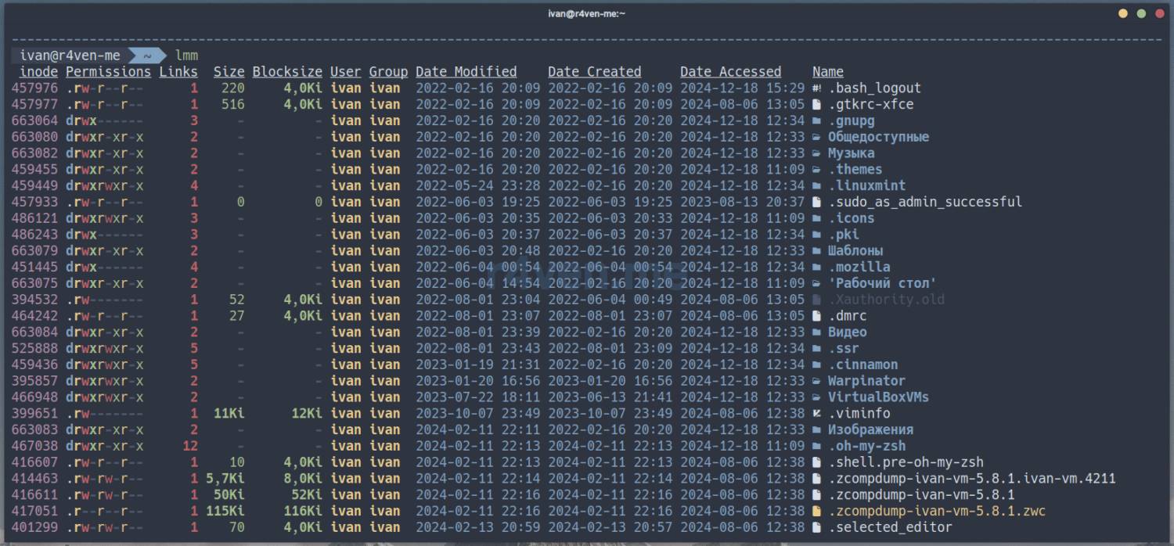
Task: Click the script icon beside .bash_logout
Action: pyautogui.click(x=817, y=88)
